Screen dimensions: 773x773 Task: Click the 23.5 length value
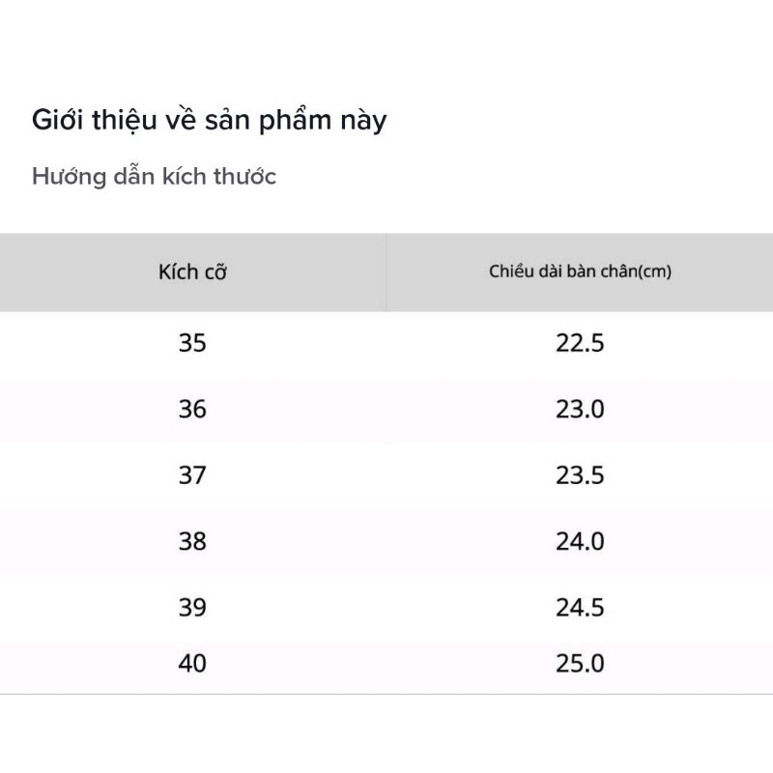[x=580, y=475]
